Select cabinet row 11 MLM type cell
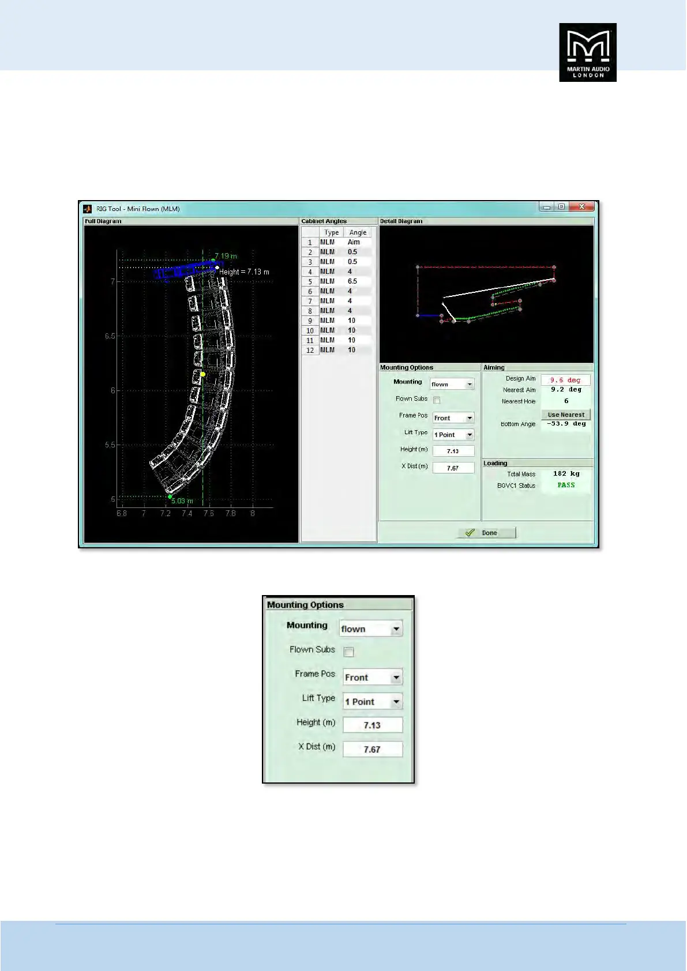687x971 pixels. [332, 340]
